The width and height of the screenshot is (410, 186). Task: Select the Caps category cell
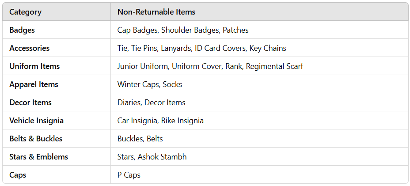click(57, 175)
